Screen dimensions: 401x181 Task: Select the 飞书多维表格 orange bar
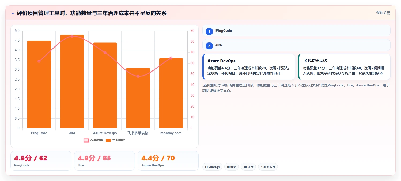138,98
